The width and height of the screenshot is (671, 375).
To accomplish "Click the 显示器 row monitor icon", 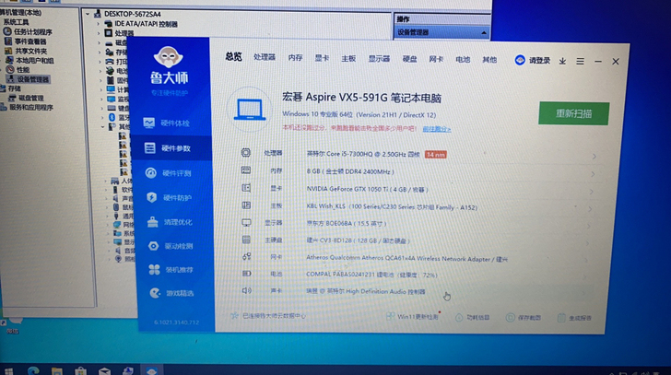I will 246,223.
